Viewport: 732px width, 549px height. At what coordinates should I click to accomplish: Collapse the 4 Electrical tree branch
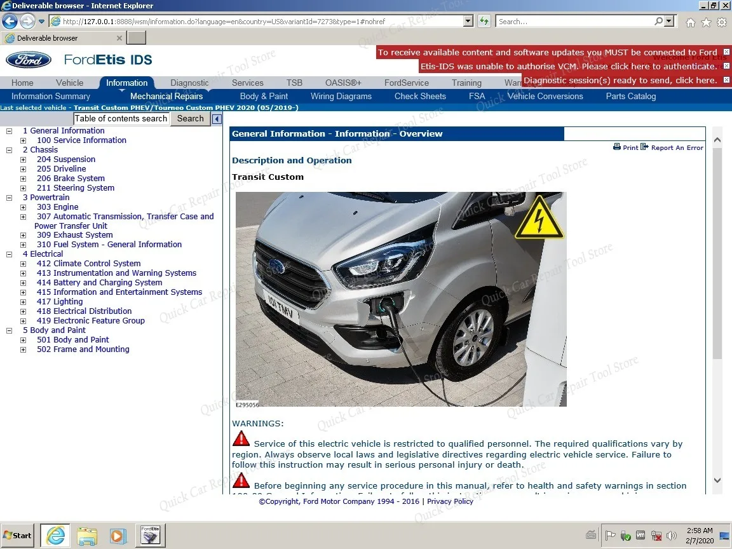9,254
